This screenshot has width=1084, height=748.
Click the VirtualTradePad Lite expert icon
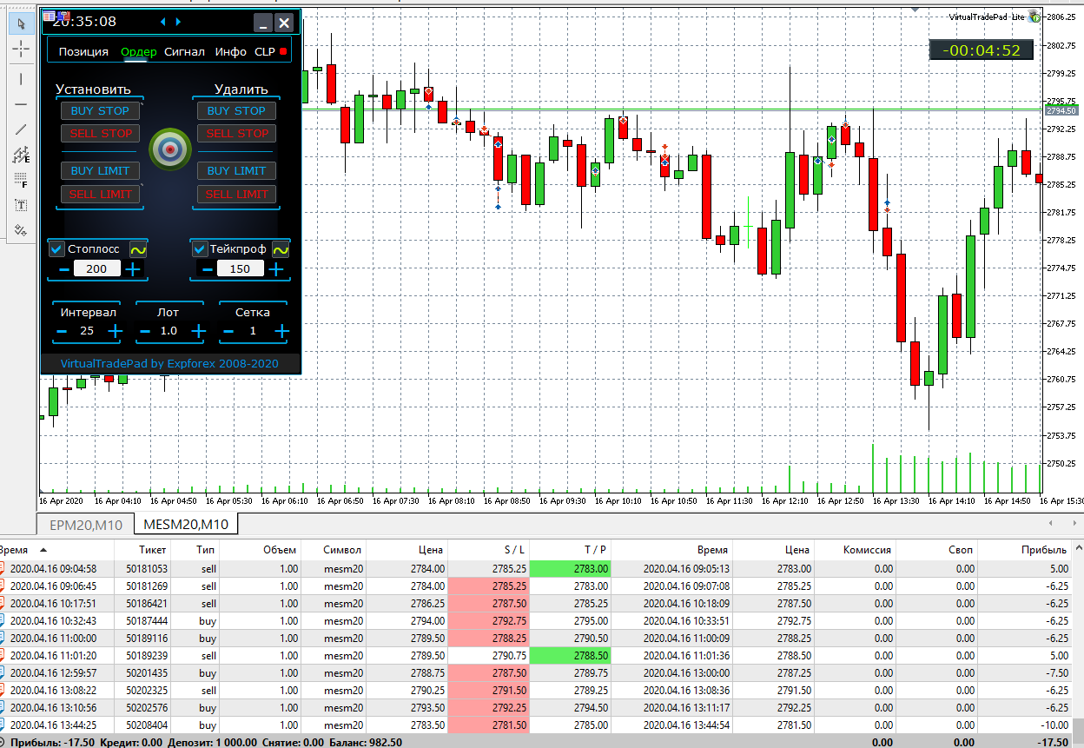tap(1034, 17)
